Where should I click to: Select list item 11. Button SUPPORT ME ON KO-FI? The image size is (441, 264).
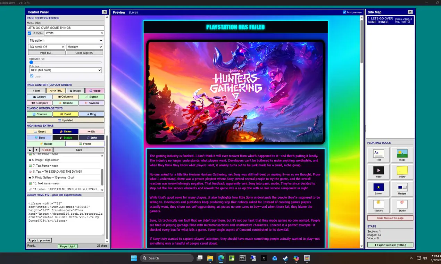pyautogui.click(x=64, y=189)
